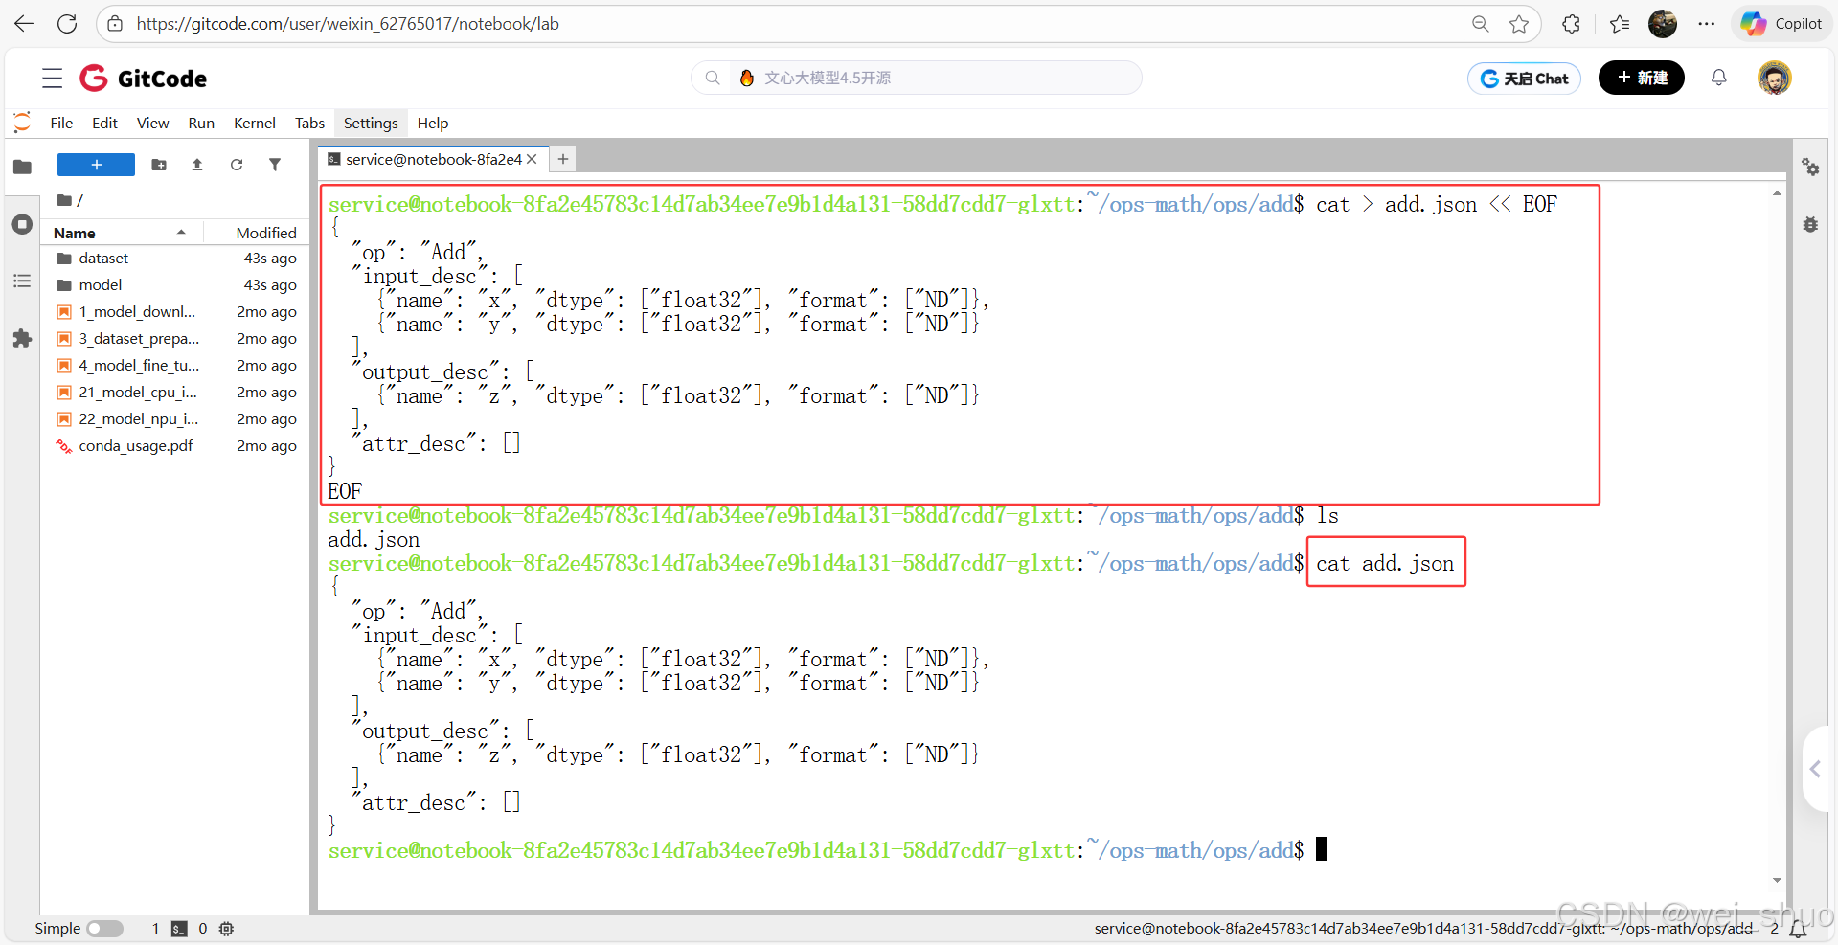Expand the collapsed right side panel arrow

coord(1816,769)
